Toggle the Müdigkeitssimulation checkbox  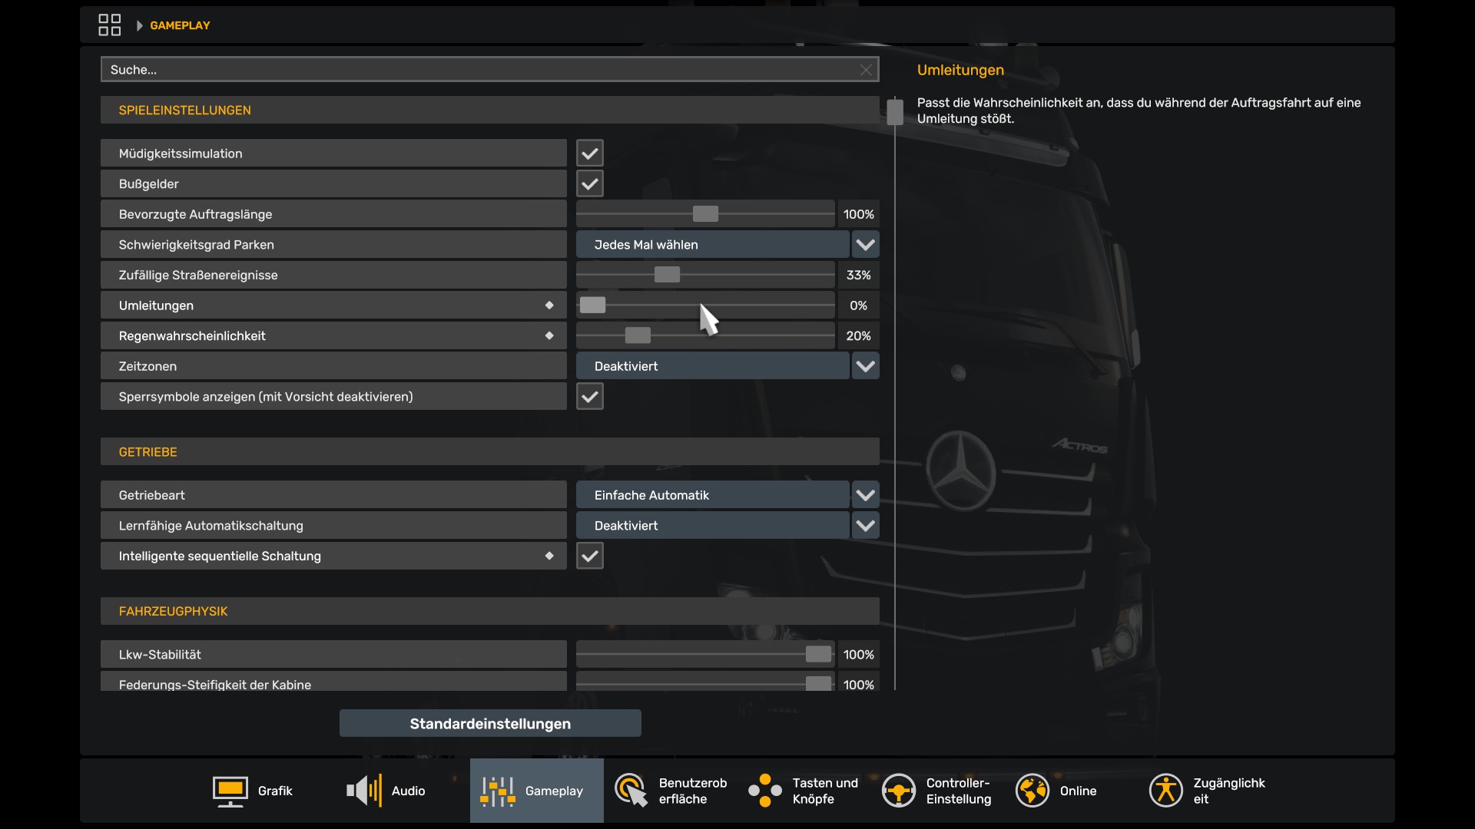click(x=589, y=154)
